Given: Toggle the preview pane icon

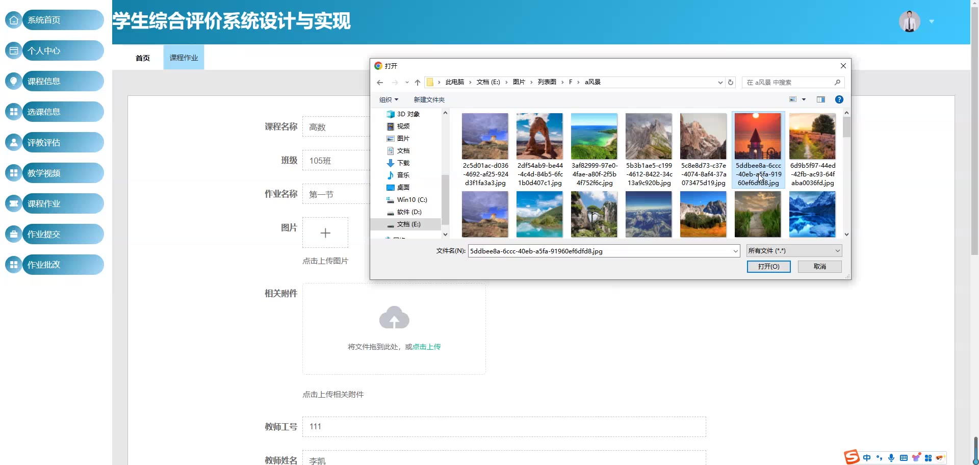Looking at the screenshot, I should [x=820, y=100].
